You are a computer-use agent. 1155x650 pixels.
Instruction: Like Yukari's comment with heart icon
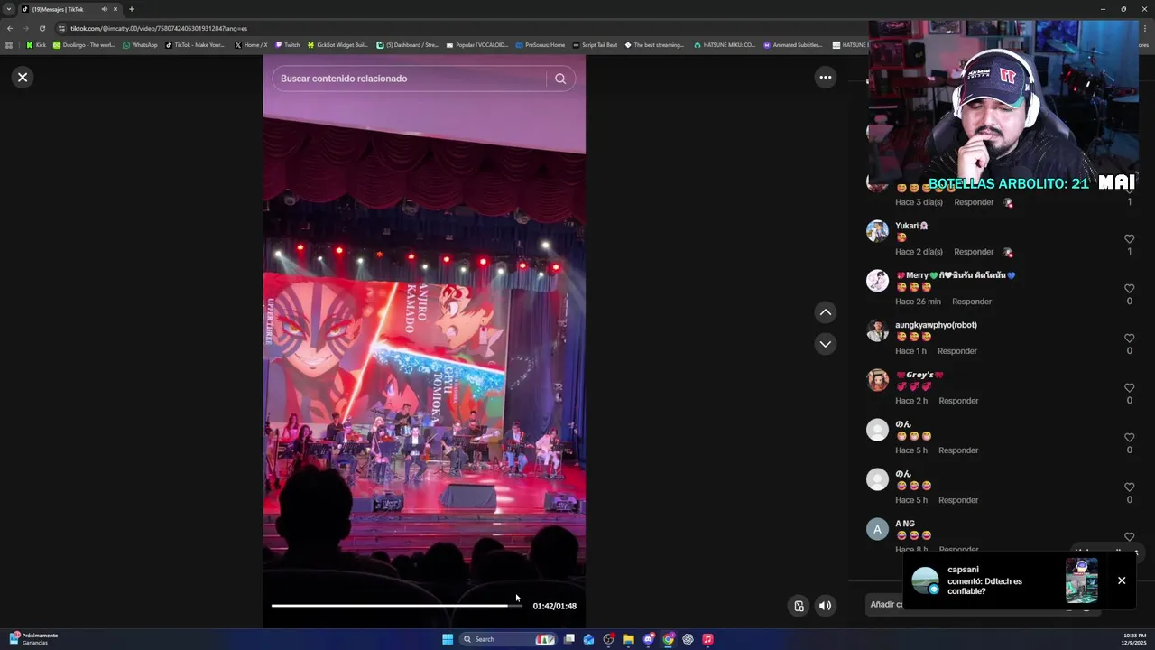tap(1129, 239)
